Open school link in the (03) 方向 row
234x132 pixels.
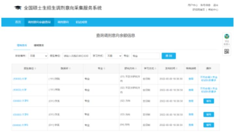point(21,114)
